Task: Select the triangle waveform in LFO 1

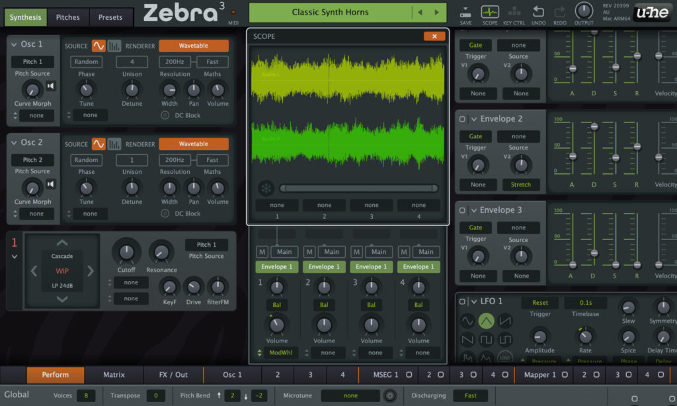Action: pyautogui.click(x=487, y=321)
